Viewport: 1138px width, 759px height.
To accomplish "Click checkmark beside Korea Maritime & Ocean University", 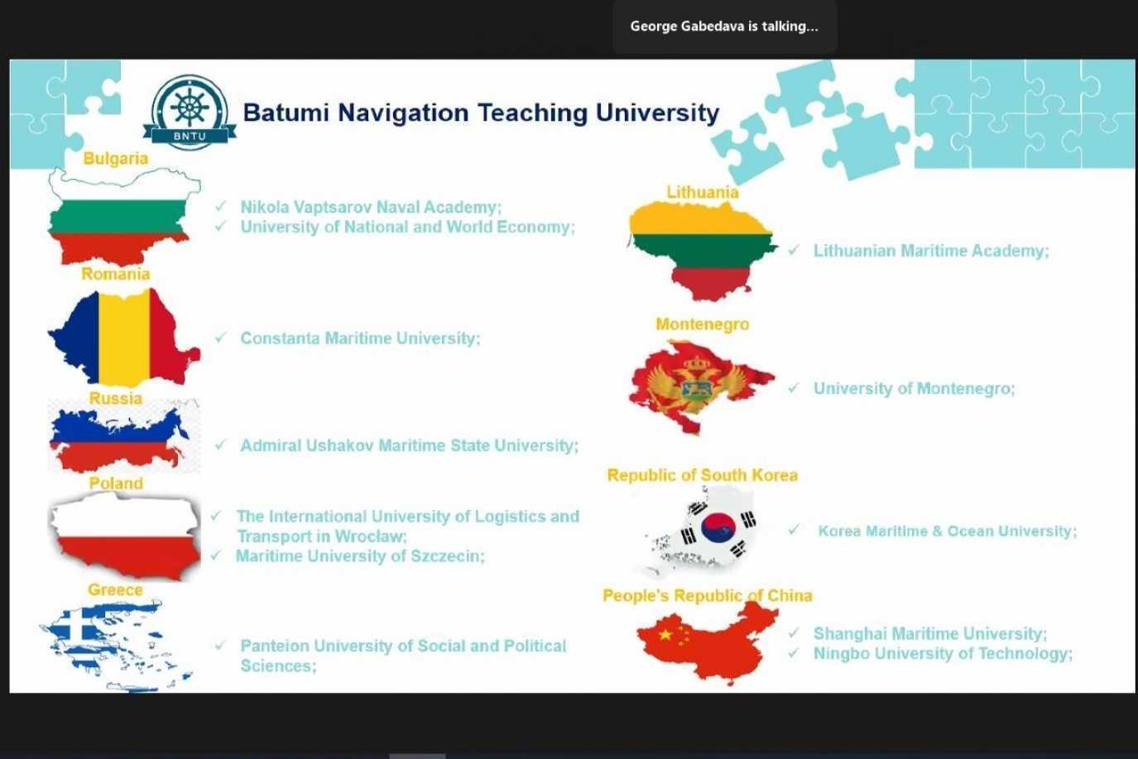I will pos(794,530).
